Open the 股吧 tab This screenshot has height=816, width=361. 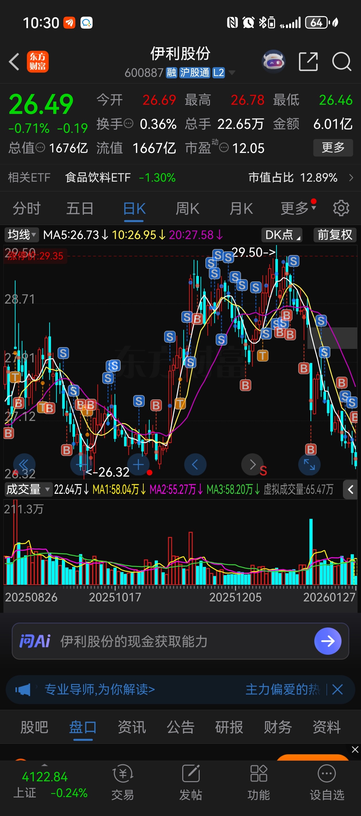click(x=34, y=727)
